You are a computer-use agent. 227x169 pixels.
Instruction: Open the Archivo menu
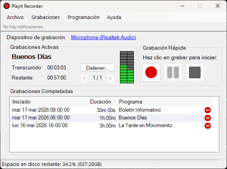pos(15,17)
